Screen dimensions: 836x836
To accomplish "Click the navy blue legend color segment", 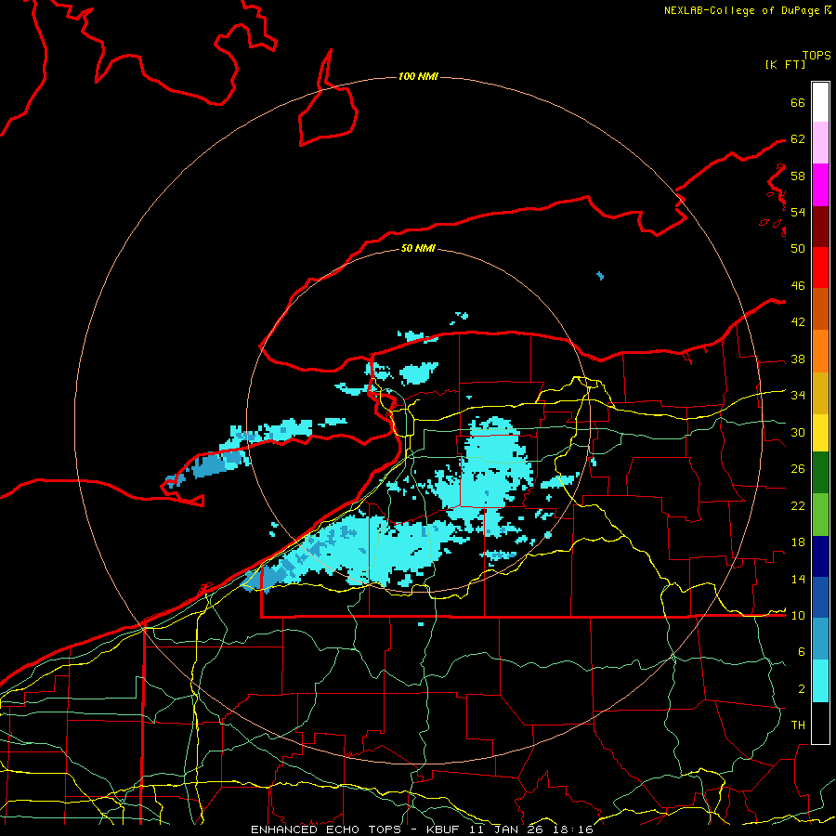I will (820, 556).
